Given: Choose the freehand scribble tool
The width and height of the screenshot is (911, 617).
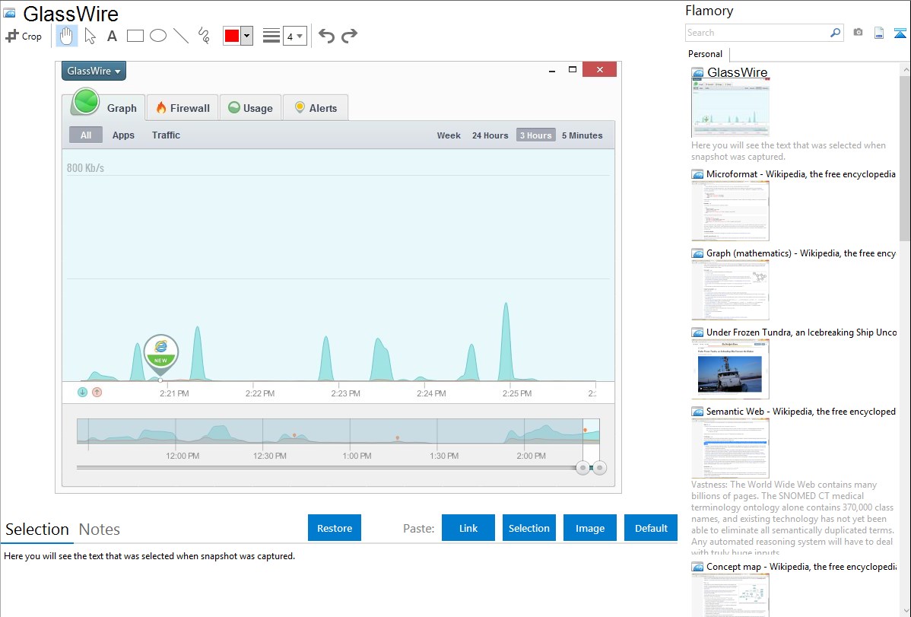Looking at the screenshot, I should click(204, 36).
